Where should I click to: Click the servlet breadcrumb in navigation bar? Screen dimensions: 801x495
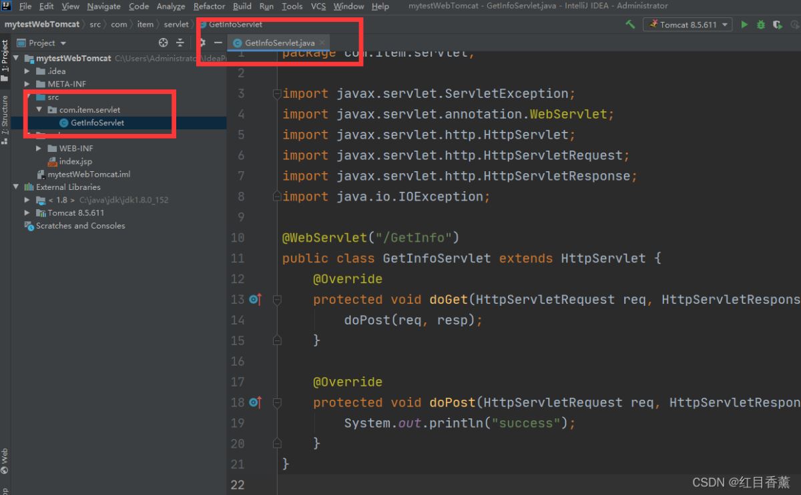176,24
